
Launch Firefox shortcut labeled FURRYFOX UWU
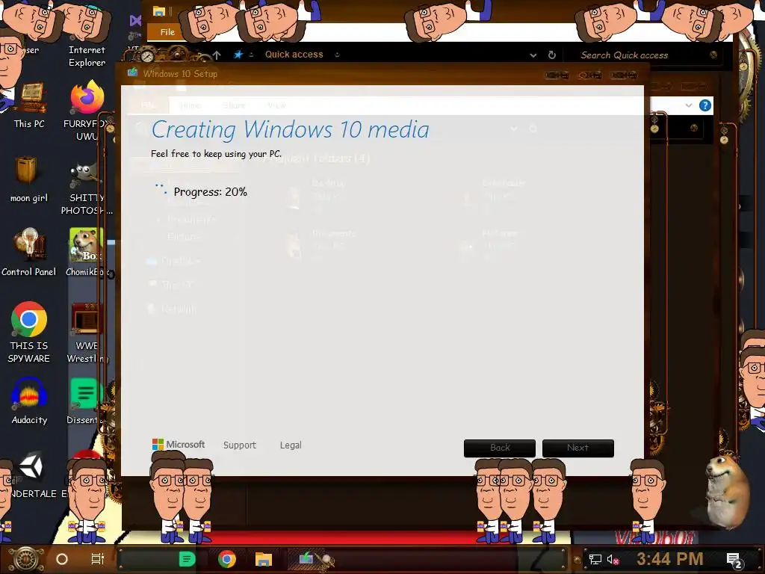(x=87, y=110)
